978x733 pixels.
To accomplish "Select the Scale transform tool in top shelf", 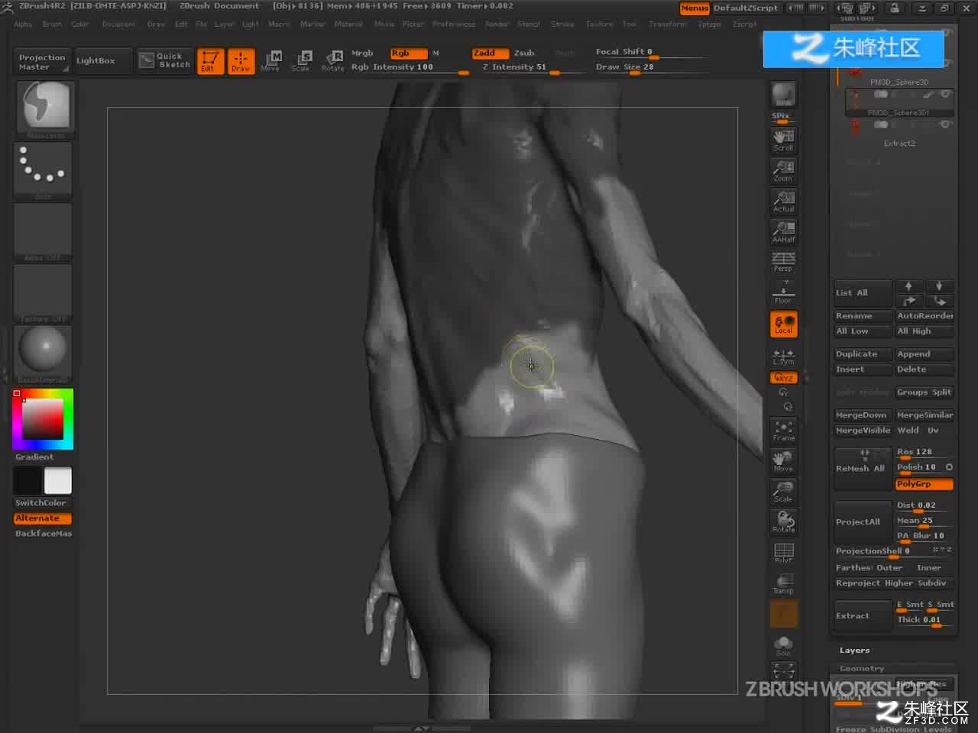I will tap(301, 61).
